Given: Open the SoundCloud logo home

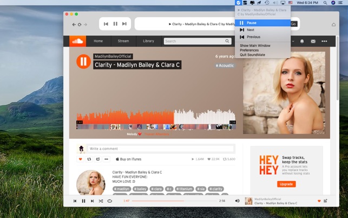Looking at the screenshot, I should point(78,41).
